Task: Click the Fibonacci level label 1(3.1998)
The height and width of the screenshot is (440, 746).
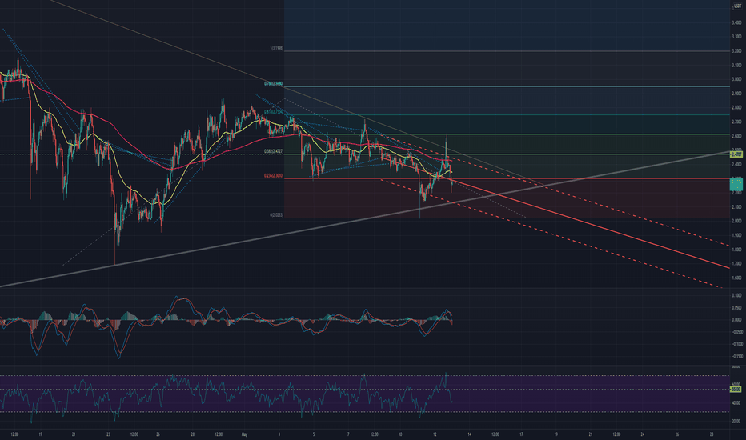Action: pyautogui.click(x=276, y=49)
